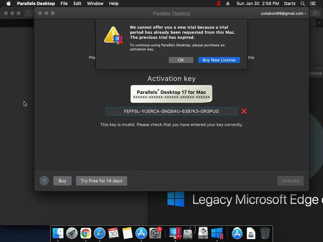This screenshot has height=242, width=323.
Task: Click OK in the trial alert
Action: coord(181,60)
